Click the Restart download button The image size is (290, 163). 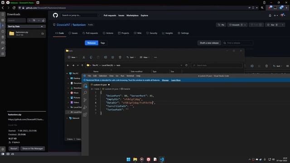[x=14, y=149]
